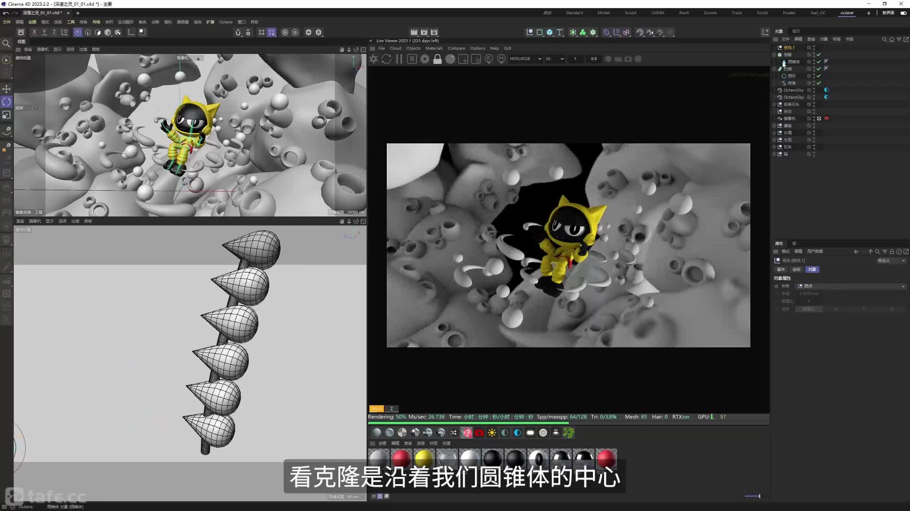Click the rendered cat image in Live Viewer
This screenshot has width=910, height=511.
[568, 245]
